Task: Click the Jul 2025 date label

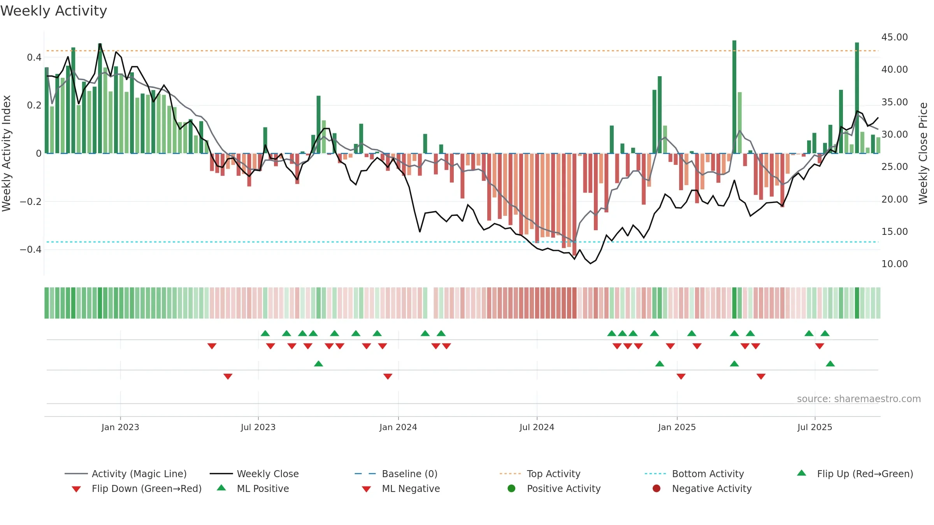Action: click(815, 427)
